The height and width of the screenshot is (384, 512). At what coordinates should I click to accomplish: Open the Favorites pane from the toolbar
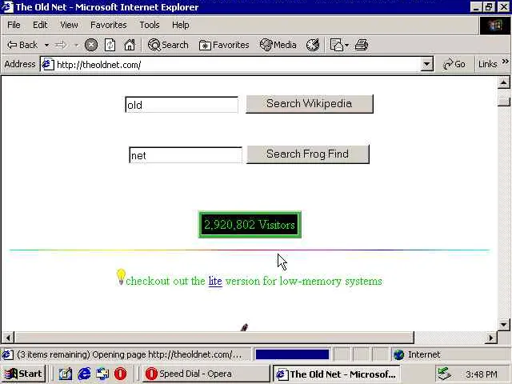click(224, 45)
